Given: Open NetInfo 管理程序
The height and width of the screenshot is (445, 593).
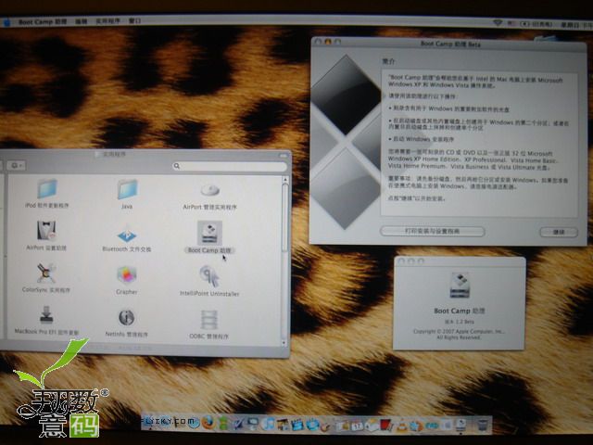Looking at the screenshot, I should click(127, 318).
